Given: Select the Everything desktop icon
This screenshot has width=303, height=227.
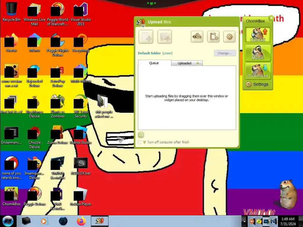Looking at the screenshot, I should coord(80,43).
